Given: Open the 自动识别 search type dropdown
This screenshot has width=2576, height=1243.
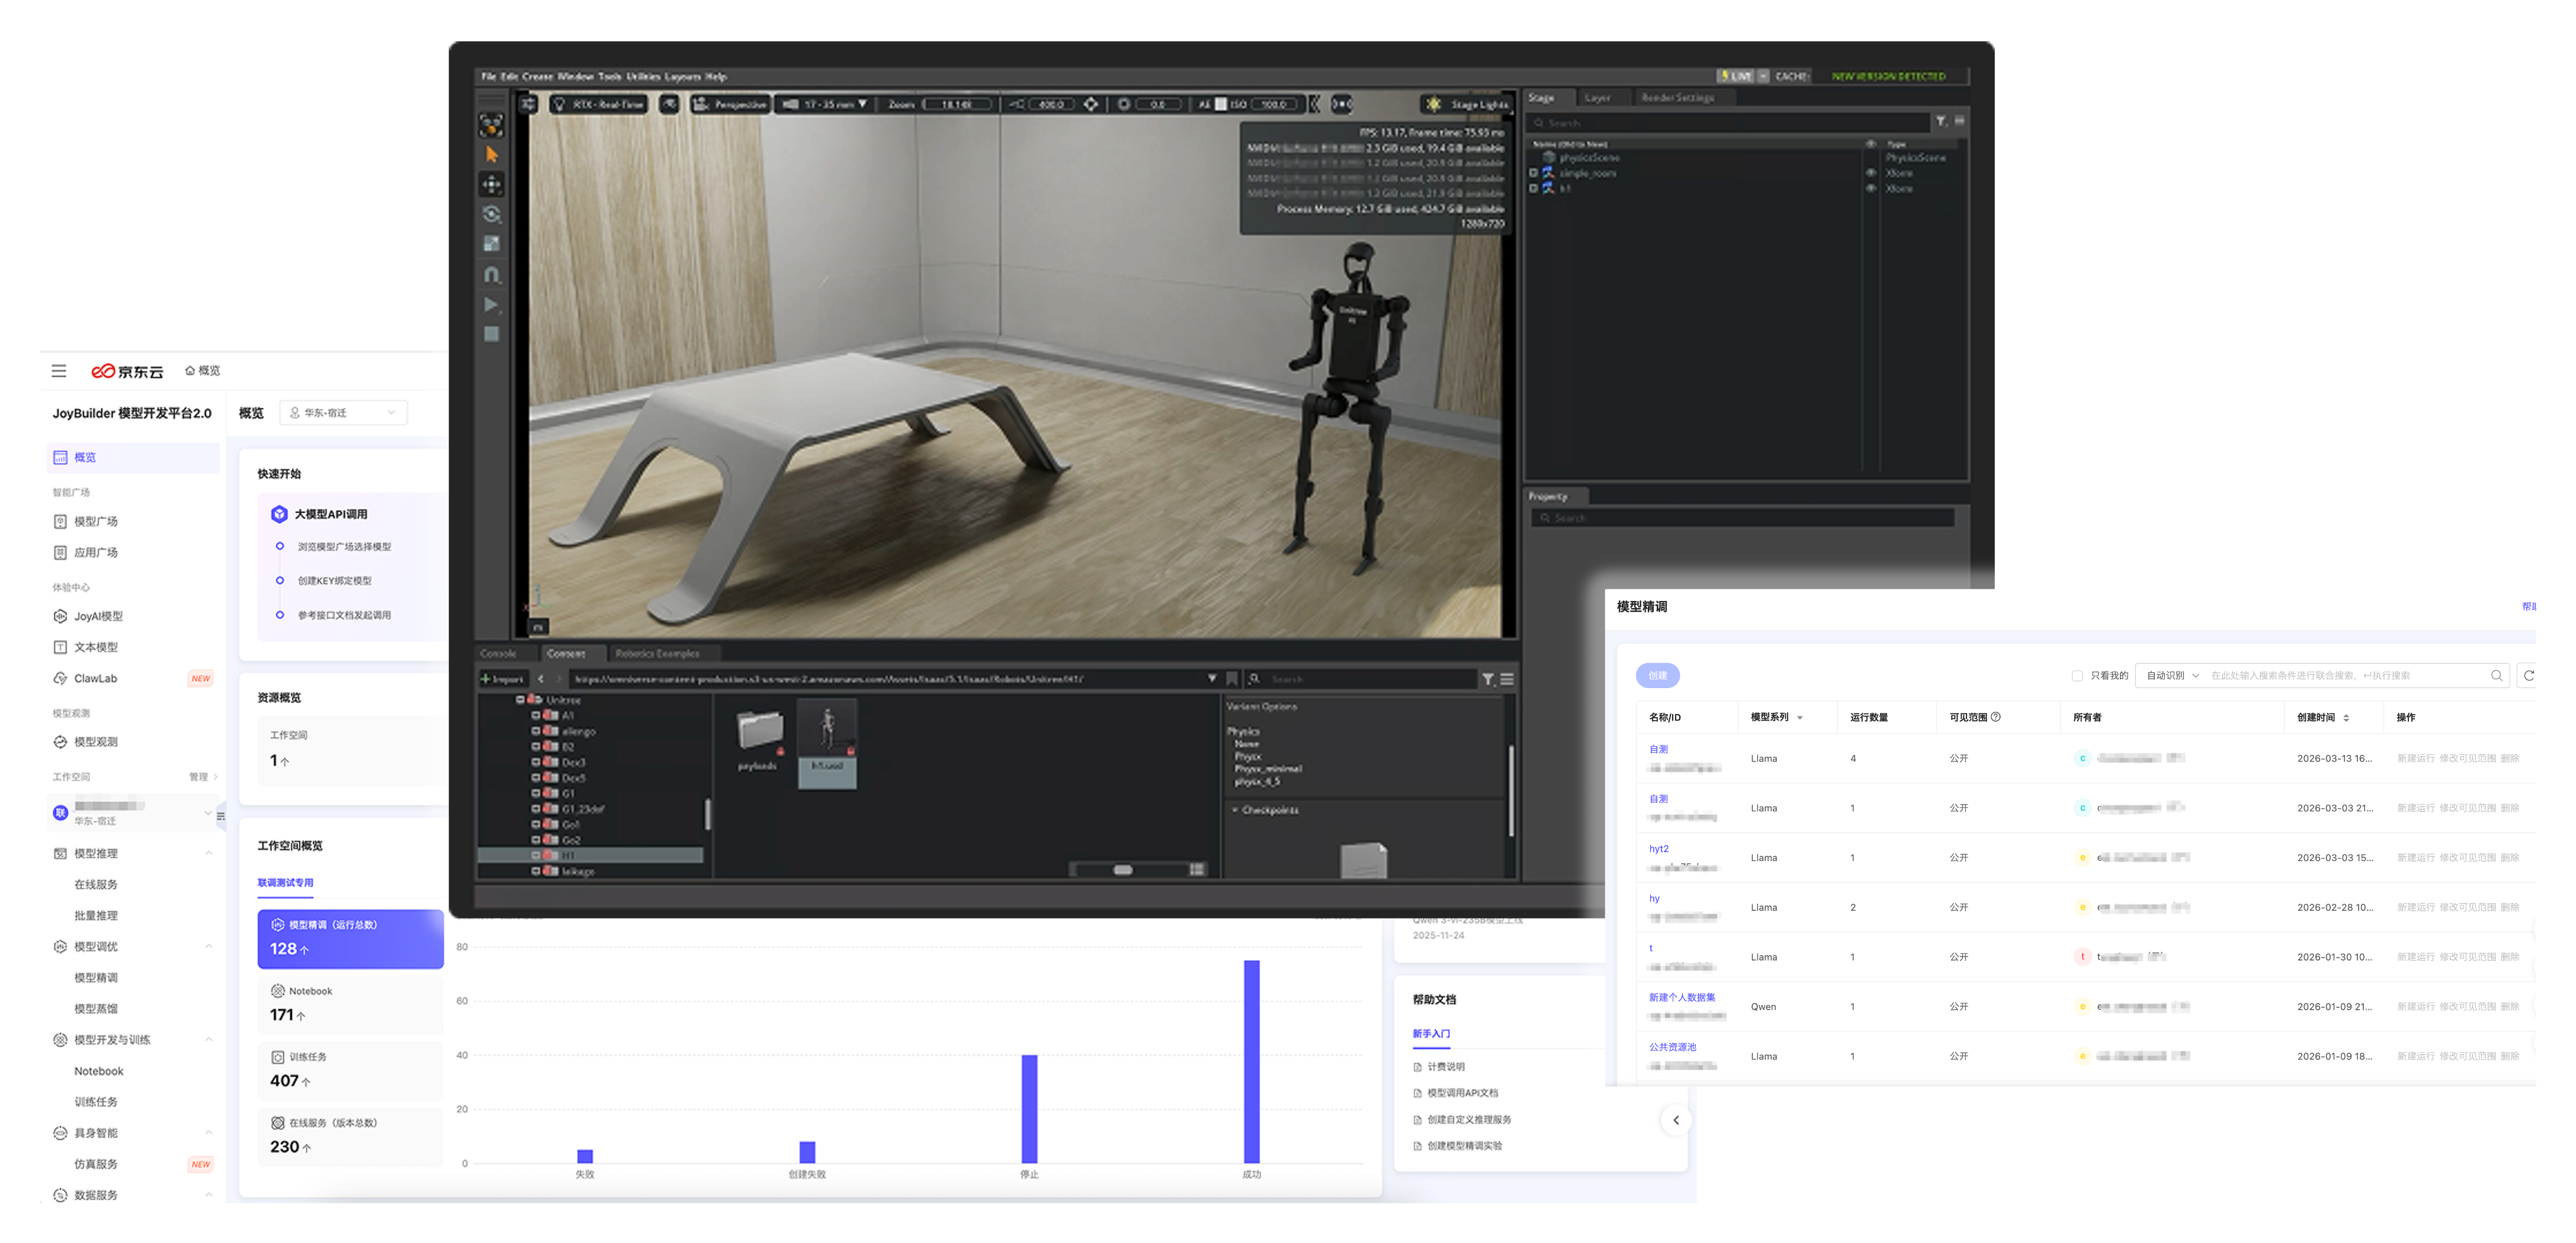Looking at the screenshot, I should click(x=2172, y=676).
